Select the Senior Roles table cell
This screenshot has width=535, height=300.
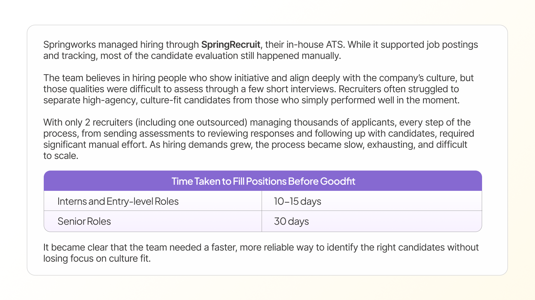pyautogui.click(x=153, y=221)
